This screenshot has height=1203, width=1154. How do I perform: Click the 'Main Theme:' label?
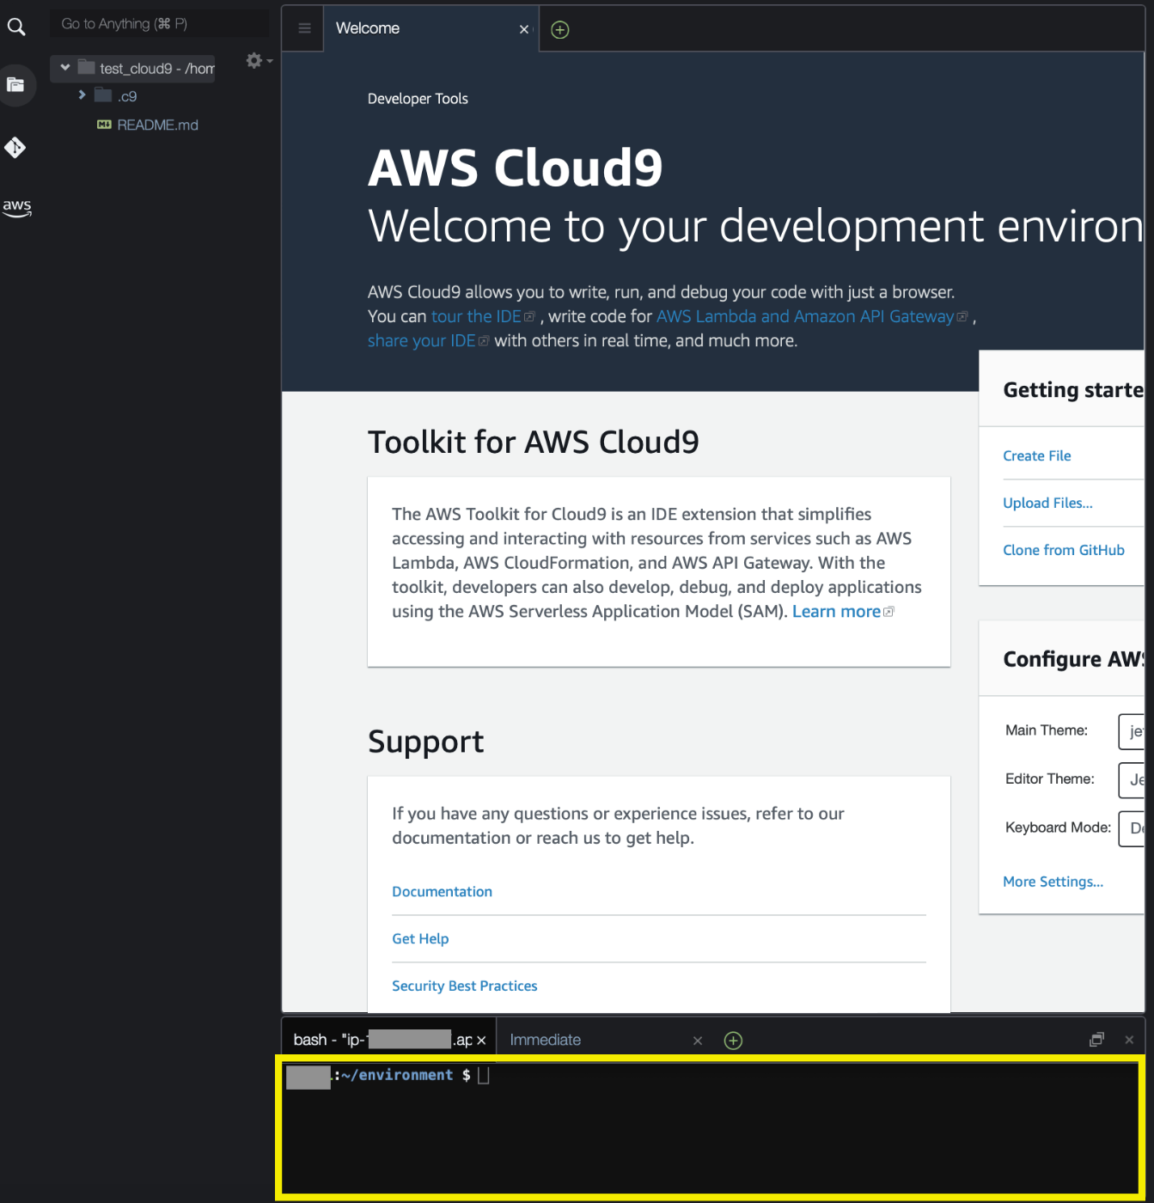click(1046, 730)
